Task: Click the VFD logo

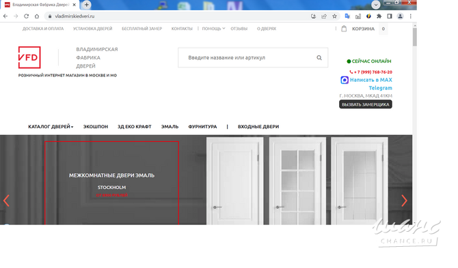Action: tap(29, 57)
